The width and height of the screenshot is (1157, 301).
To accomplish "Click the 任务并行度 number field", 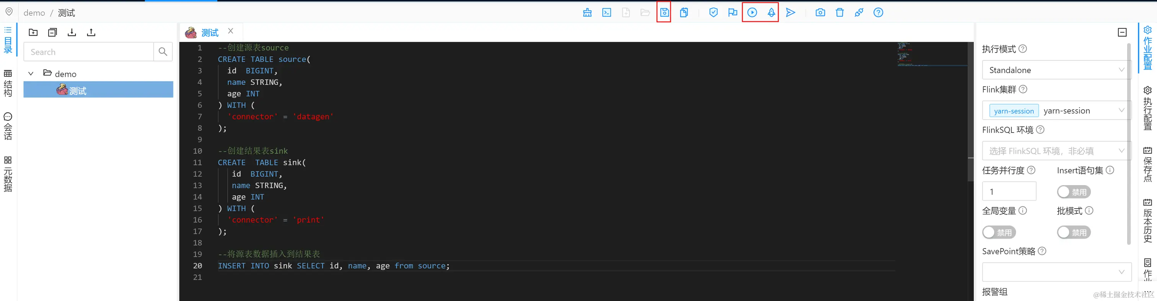I will (x=1009, y=191).
